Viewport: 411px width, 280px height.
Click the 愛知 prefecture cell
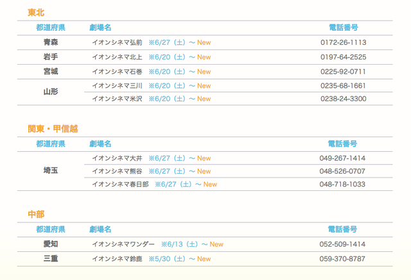(51, 244)
